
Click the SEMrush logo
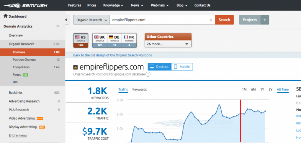pos(26,5)
